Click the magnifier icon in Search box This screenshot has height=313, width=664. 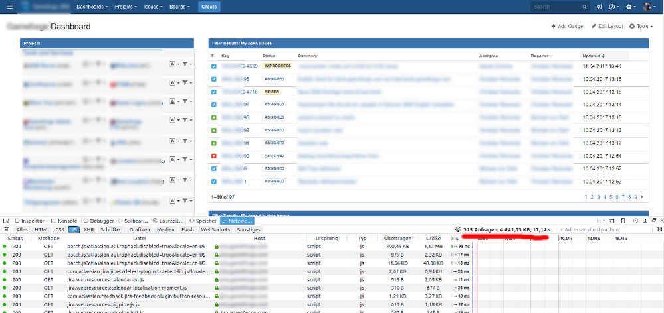click(x=584, y=7)
